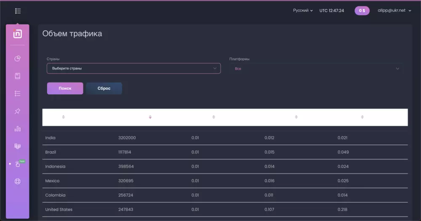Open the pie chart dashboard icon
421x221 pixels.
tap(17, 59)
